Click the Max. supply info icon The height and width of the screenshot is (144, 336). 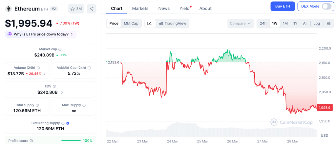tap(84, 105)
